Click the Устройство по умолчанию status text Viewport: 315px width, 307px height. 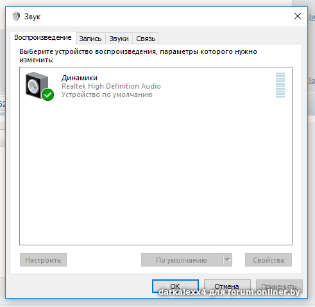[x=107, y=94]
